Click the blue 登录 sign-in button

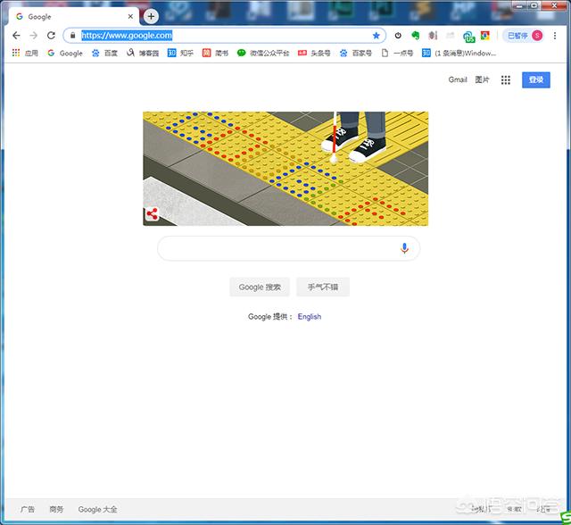(536, 79)
